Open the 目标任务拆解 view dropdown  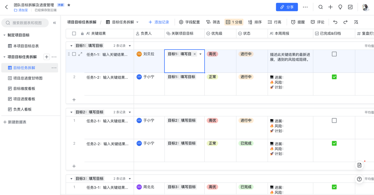tap(137, 22)
